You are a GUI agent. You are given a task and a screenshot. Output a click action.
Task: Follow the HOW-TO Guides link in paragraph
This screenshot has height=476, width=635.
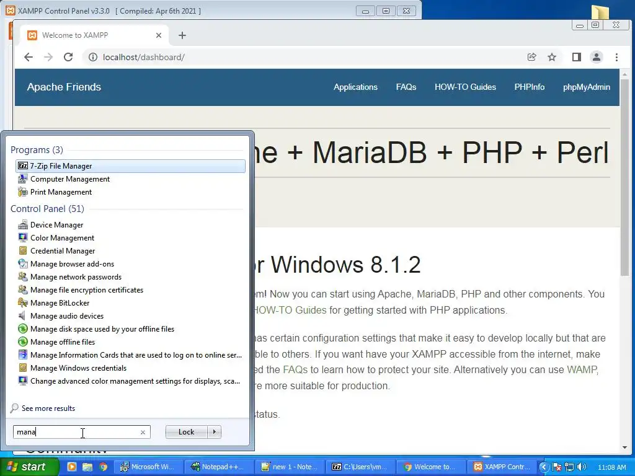pyautogui.click(x=290, y=310)
